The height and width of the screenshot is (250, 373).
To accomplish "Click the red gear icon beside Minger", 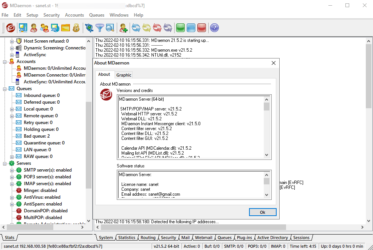I will click(19, 190).
